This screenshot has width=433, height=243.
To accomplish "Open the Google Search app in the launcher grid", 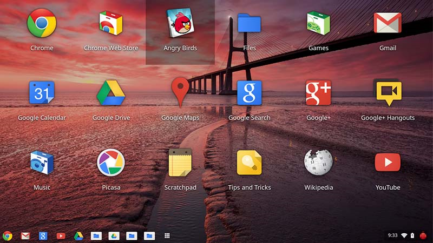I will (250, 93).
